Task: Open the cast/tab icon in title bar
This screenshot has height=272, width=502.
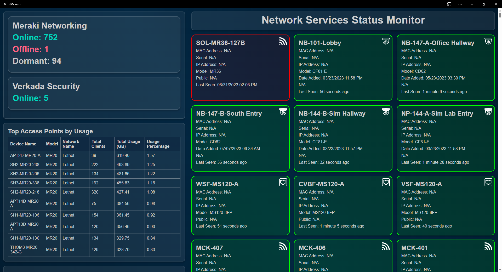Action: click(449, 4)
